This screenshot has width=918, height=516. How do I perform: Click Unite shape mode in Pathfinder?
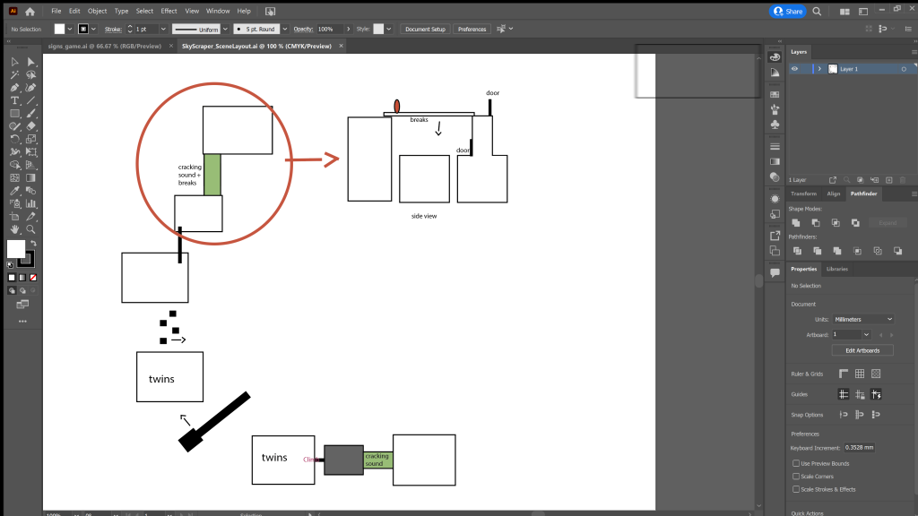pyautogui.click(x=796, y=223)
